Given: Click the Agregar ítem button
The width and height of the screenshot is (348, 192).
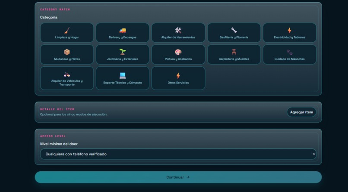Looking at the screenshot, I should (301, 112).
